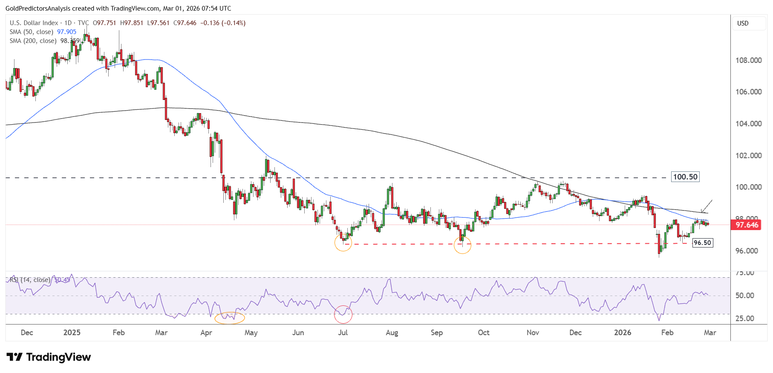
Task: Click the 100.000 price axis label
Action: tap(749, 187)
